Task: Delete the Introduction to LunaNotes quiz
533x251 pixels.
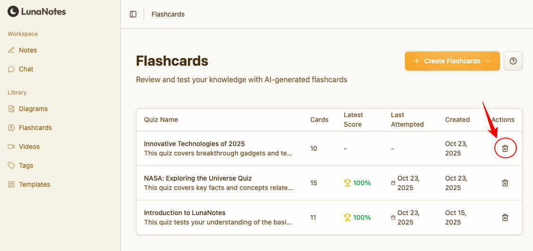Action: [x=505, y=217]
